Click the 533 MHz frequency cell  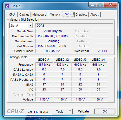tap(62, 65)
